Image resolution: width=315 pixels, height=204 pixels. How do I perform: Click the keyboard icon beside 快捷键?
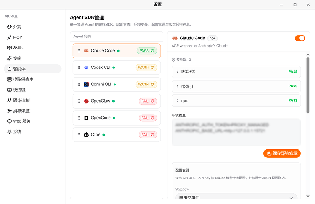10,90
